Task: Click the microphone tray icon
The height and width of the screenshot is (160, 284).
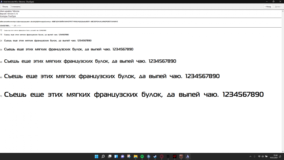Action: pos(255,156)
